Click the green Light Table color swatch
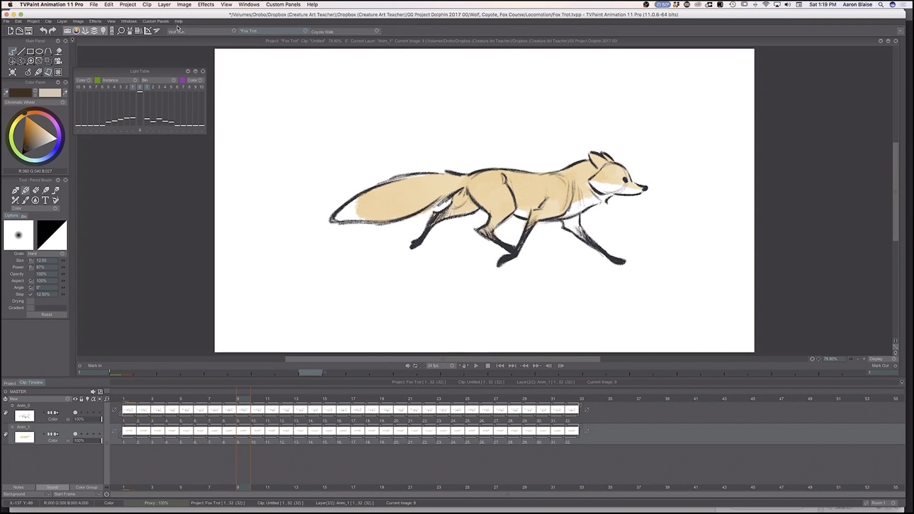The image size is (914, 514). (x=98, y=80)
